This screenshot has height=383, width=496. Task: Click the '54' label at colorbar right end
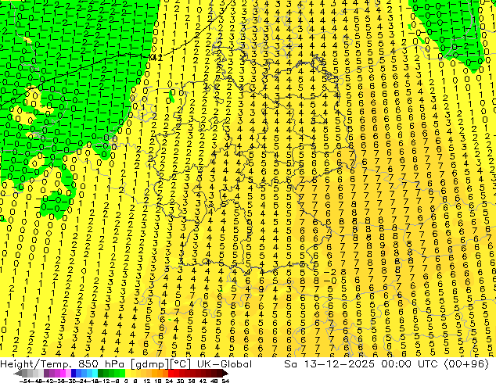pos(225,381)
